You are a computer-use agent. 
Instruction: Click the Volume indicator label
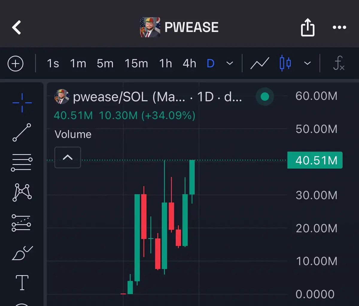(x=73, y=134)
